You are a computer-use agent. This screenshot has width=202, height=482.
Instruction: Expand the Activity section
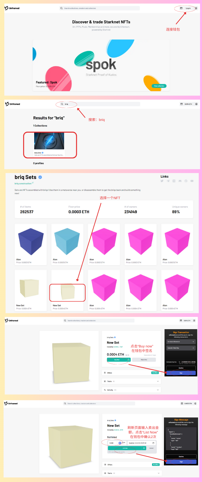(x=131, y=390)
